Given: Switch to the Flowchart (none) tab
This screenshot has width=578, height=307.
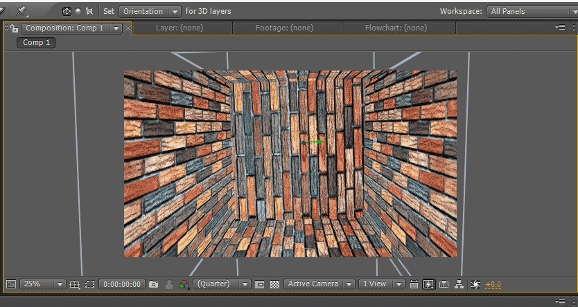Looking at the screenshot, I should pos(396,28).
